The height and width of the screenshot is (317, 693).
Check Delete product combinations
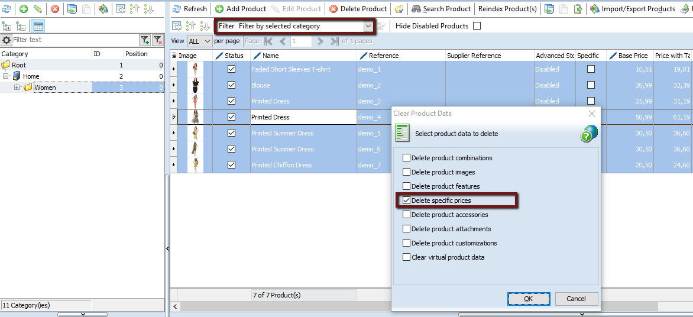click(x=407, y=158)
